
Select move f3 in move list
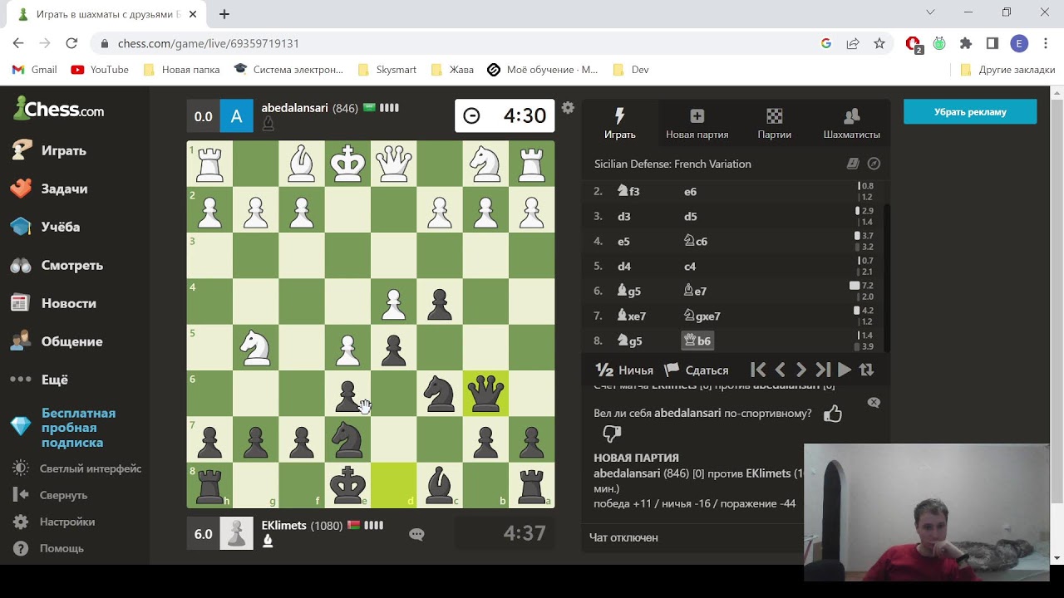point(628,191)
